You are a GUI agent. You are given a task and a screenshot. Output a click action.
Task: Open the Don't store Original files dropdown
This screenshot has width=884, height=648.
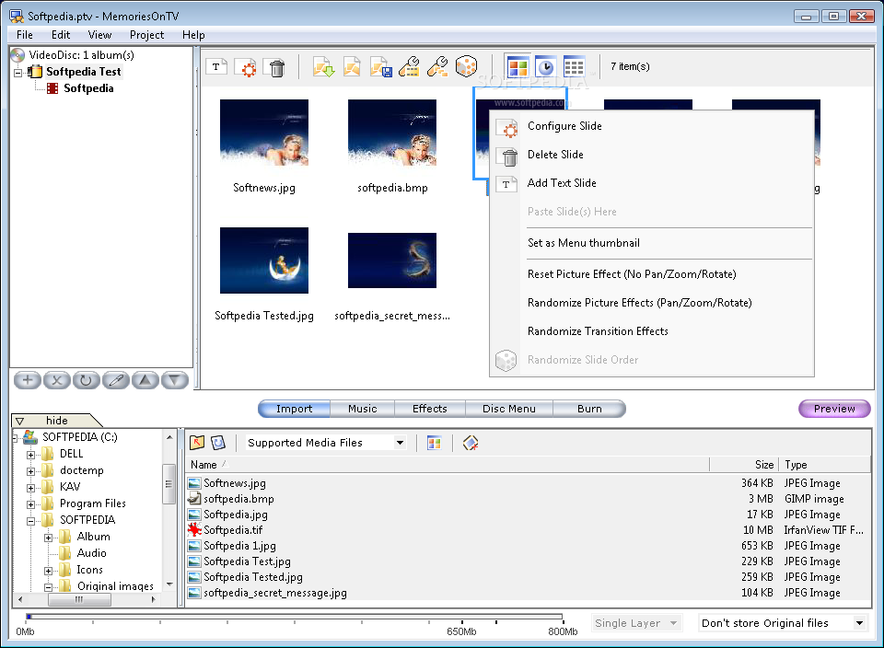click(859, 623)
